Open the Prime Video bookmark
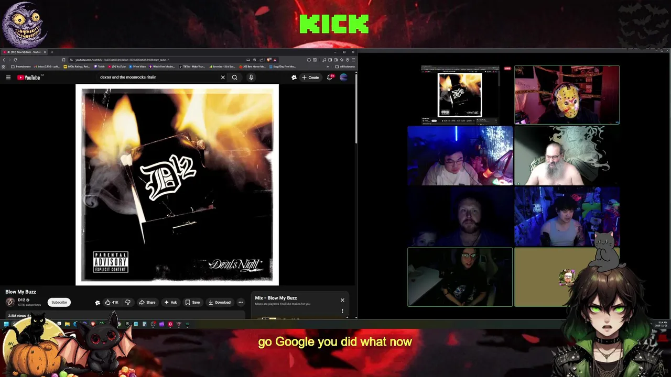This screenshot has width=671, height=377. 137,66
